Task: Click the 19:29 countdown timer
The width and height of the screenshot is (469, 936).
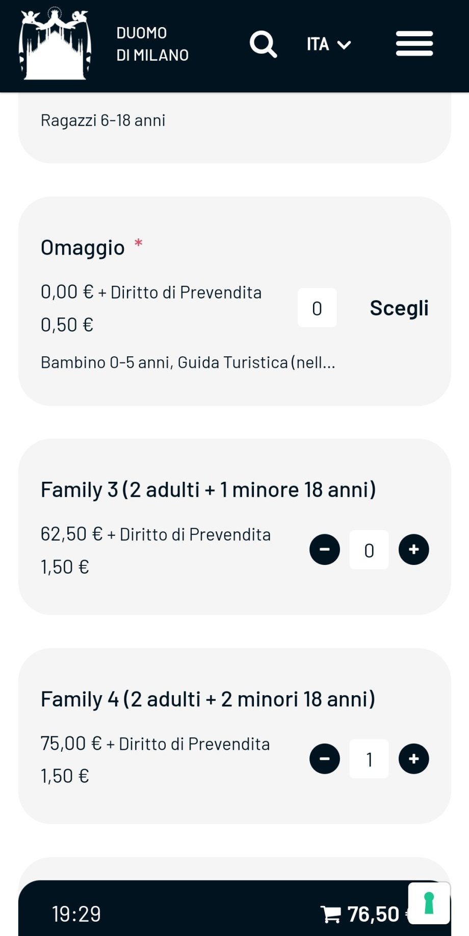Action: [76, 914]
